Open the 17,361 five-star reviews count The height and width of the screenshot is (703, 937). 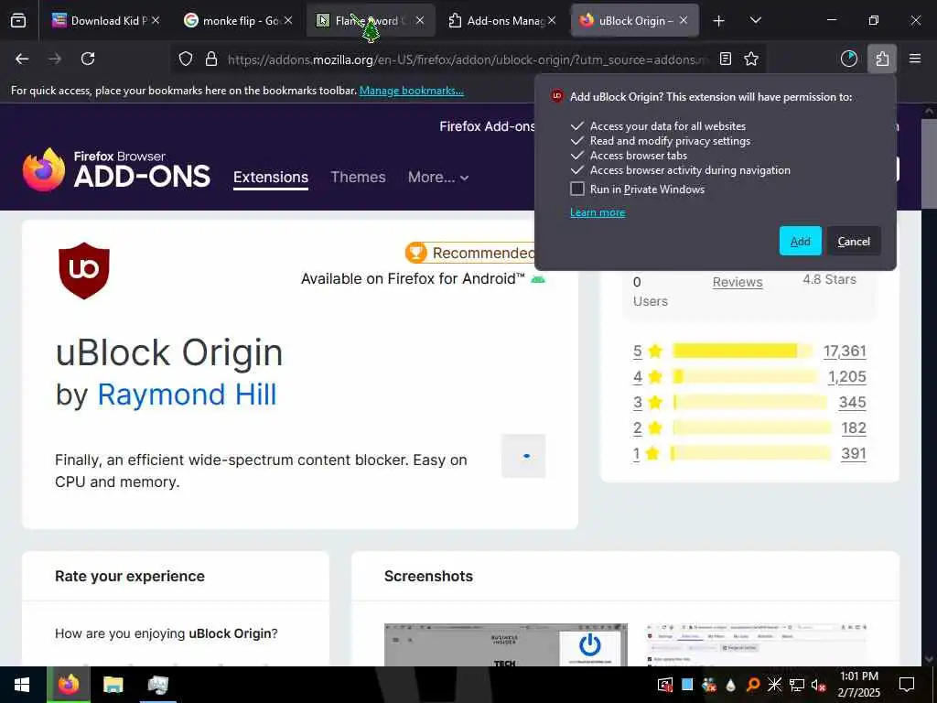[x=845, y=351]
